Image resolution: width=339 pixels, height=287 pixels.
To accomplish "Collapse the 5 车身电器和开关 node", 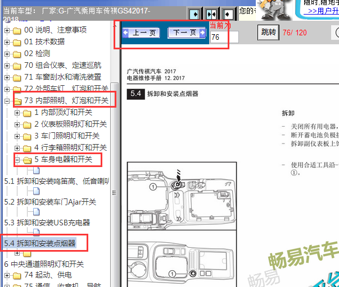I will tap(17, 160).
